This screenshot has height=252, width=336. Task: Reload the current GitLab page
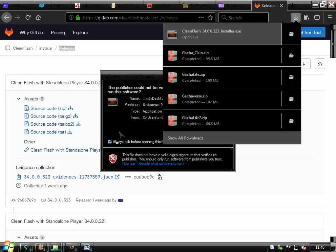point(28,17)
